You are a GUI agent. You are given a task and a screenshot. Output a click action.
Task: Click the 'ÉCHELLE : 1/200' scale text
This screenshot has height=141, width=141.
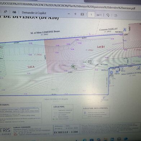(x=66, y=132)
